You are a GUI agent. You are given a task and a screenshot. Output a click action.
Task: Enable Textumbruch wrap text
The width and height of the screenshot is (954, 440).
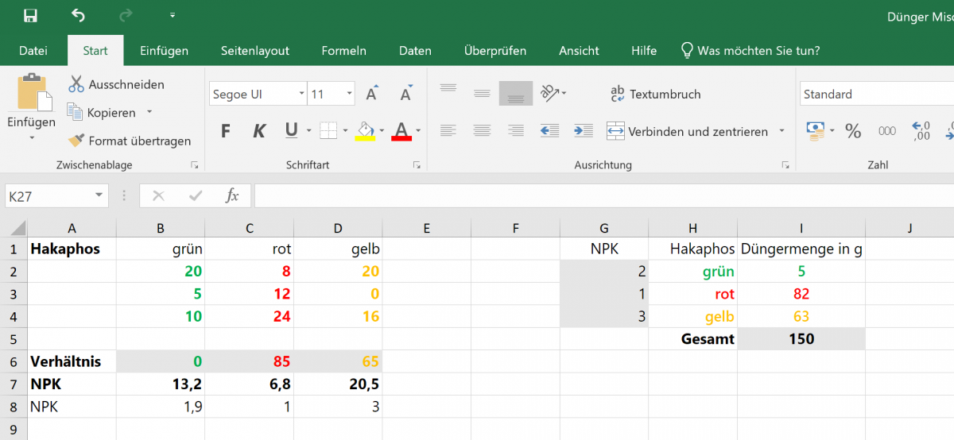point(655,94)
